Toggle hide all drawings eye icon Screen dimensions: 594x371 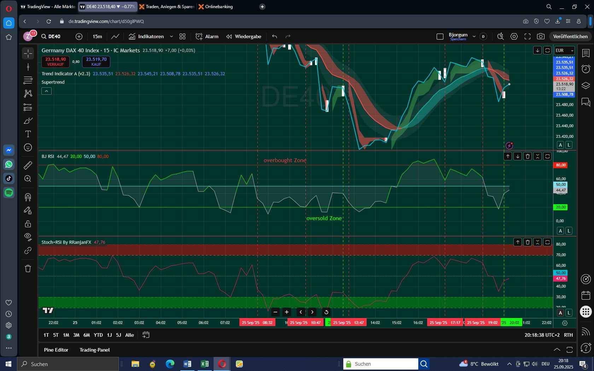click(x=28, y=236)
